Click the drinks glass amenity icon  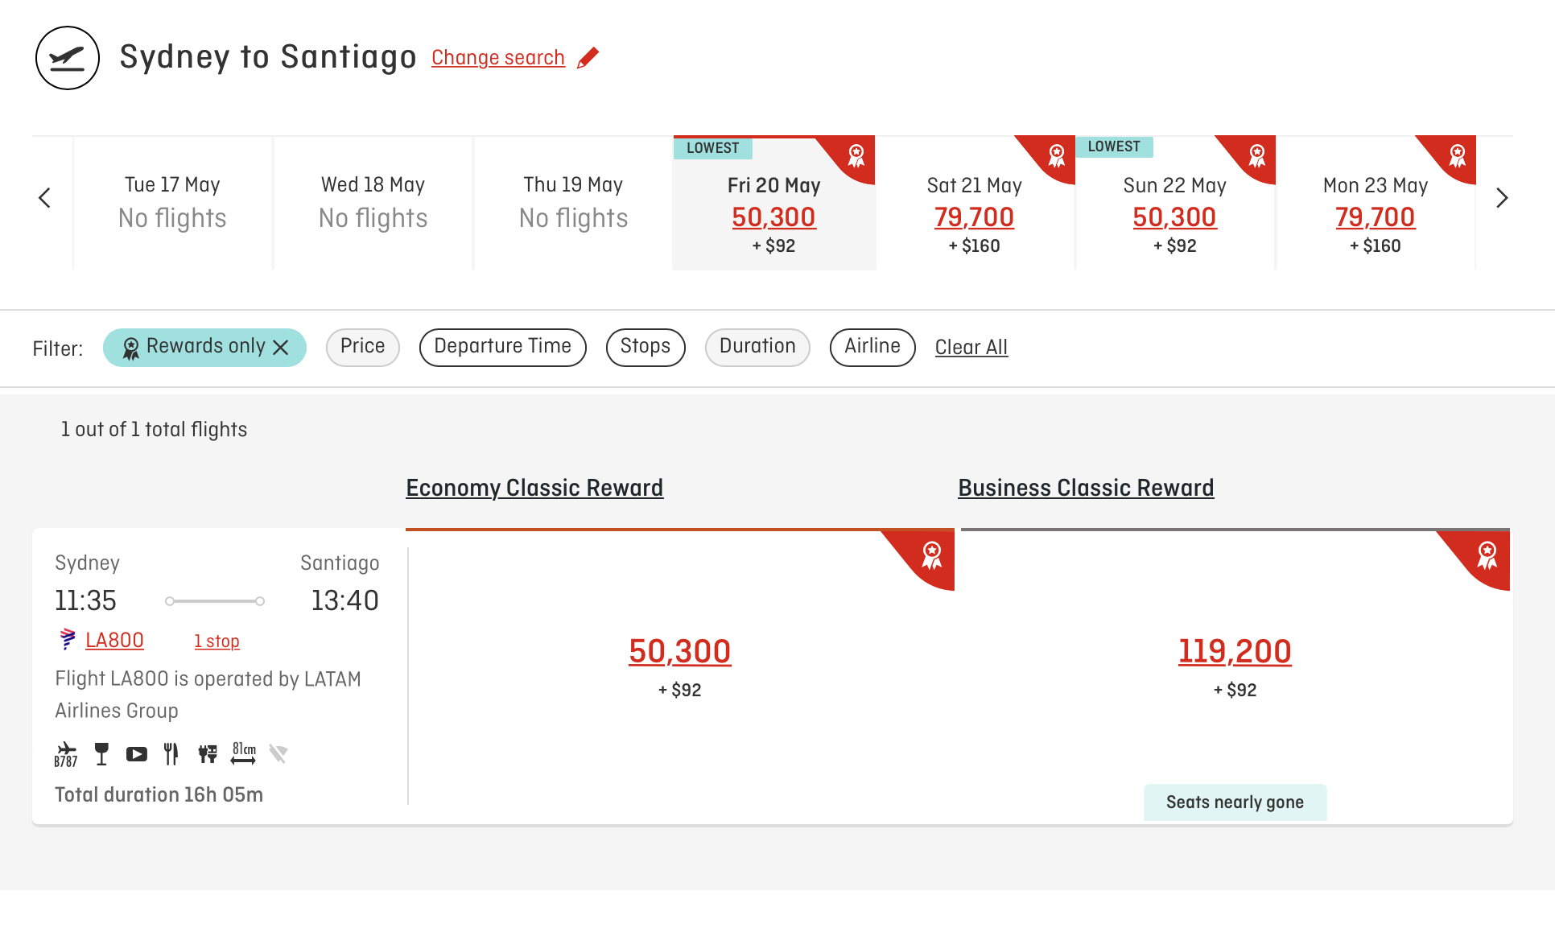click(101, 754)
